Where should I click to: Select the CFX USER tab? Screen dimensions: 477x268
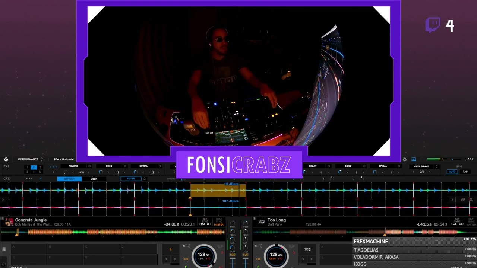94,179
